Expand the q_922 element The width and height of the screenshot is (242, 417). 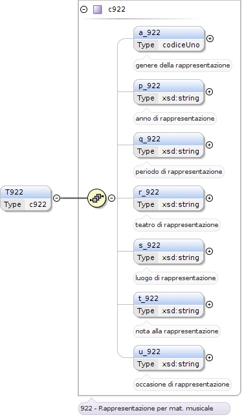pyautogui.click(x=210, y=145)
